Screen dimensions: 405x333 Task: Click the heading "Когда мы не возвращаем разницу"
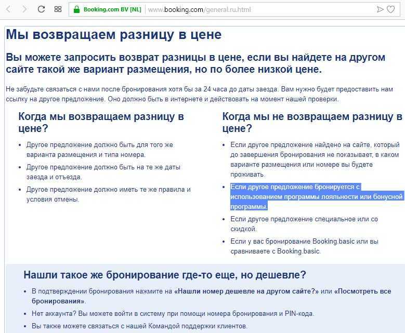(312, 123)
